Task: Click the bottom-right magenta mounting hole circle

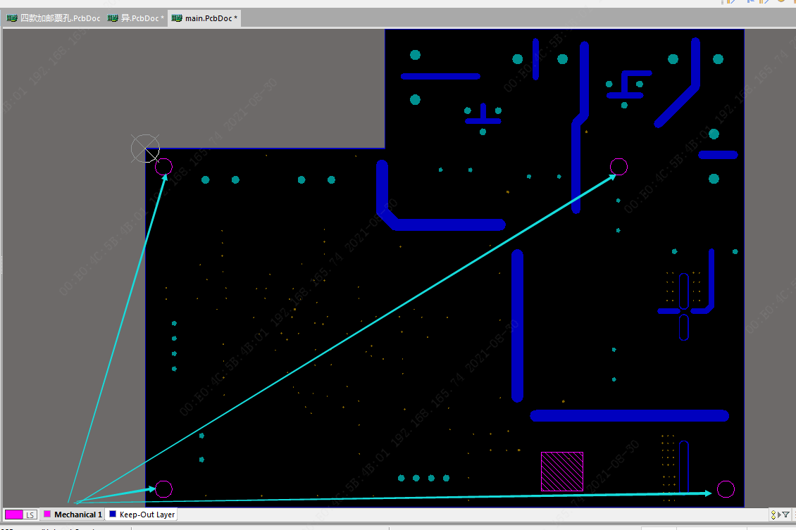Action: tap(726, 488)
